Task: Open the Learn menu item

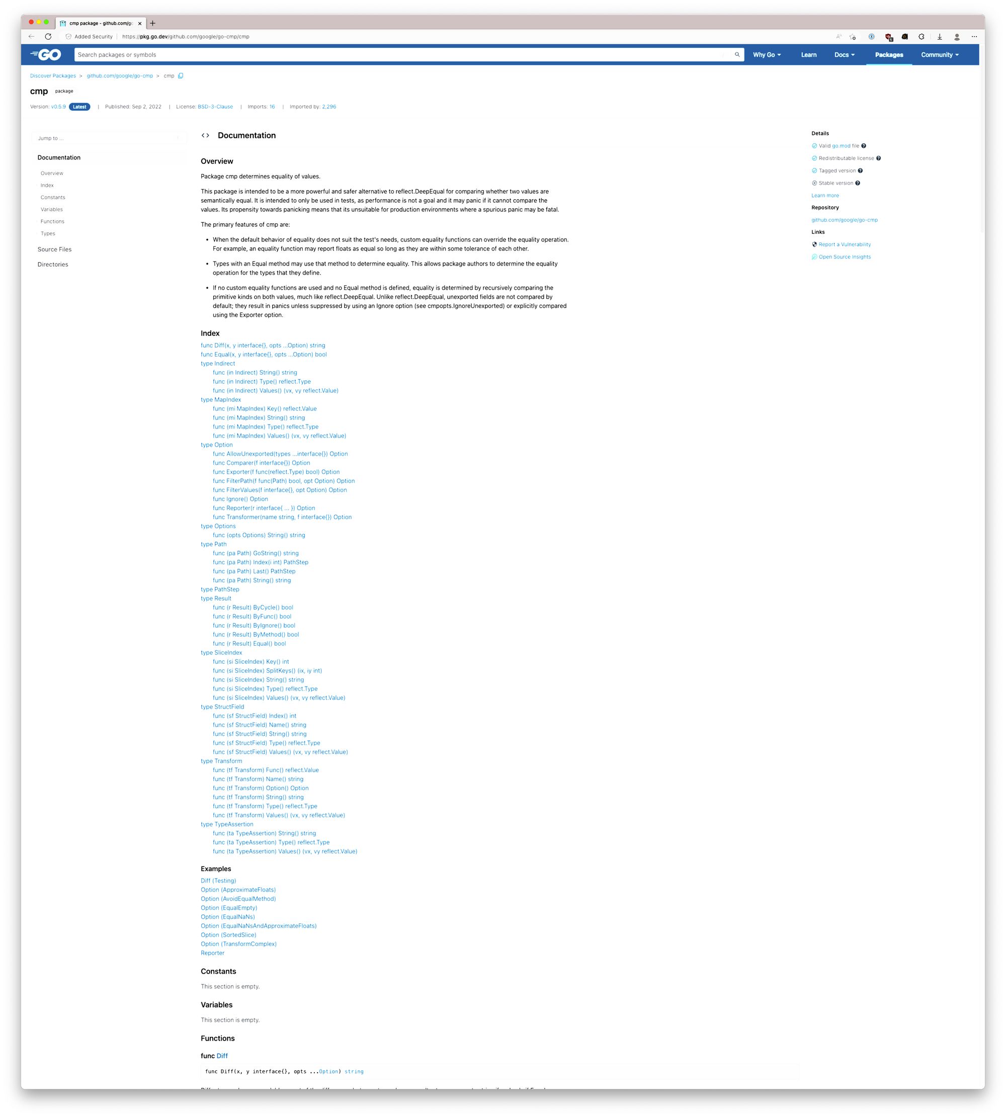Action: click(809, 55)
